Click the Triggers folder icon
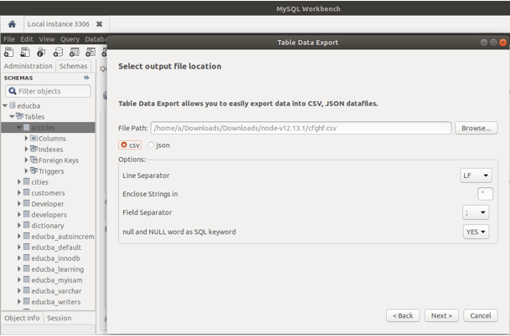Screen dimensions: 510x336 click(x=33, y=171)
